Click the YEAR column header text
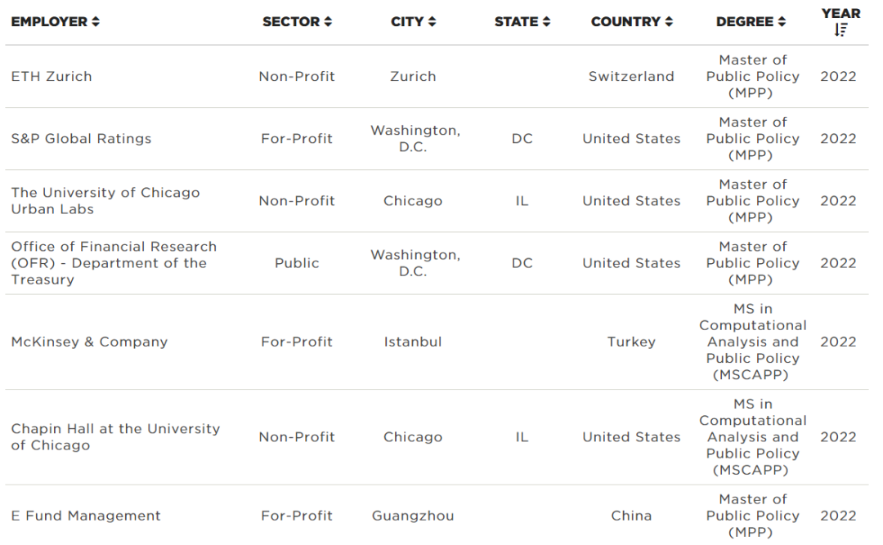883x545 pixels. [x=840, y=14]
